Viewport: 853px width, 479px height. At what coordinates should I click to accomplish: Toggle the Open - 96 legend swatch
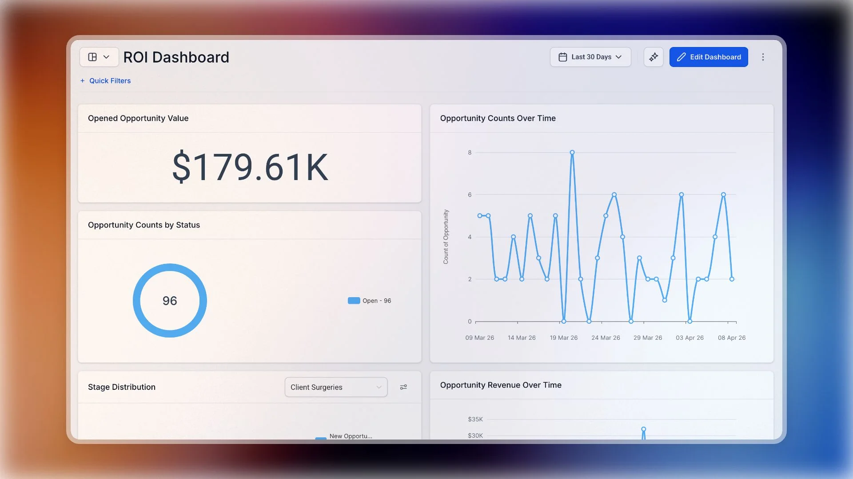coord(354,301)
